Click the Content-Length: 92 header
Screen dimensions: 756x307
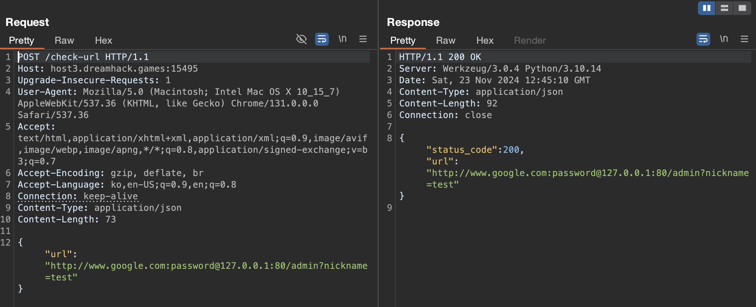pyautogui.click(x=448, y=103)
